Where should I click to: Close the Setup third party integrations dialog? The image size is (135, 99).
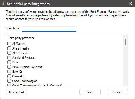[x=131, y=4]
